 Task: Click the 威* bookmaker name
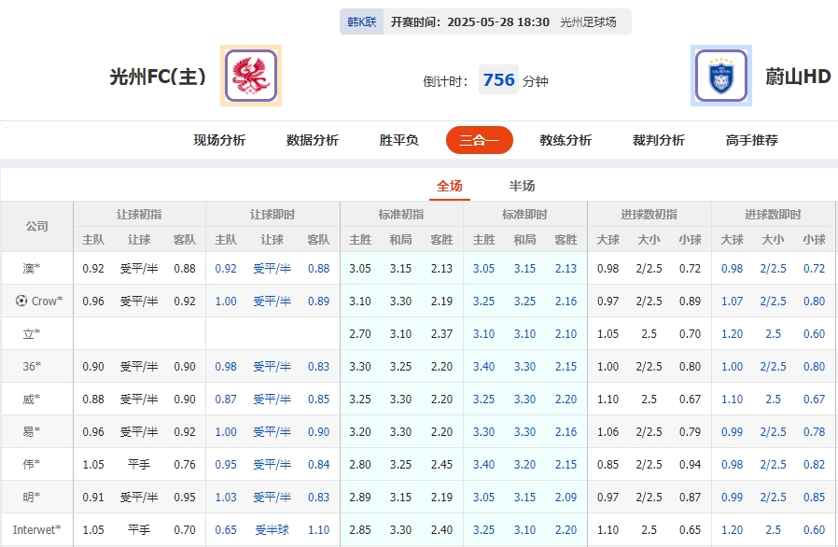[33, 400]
